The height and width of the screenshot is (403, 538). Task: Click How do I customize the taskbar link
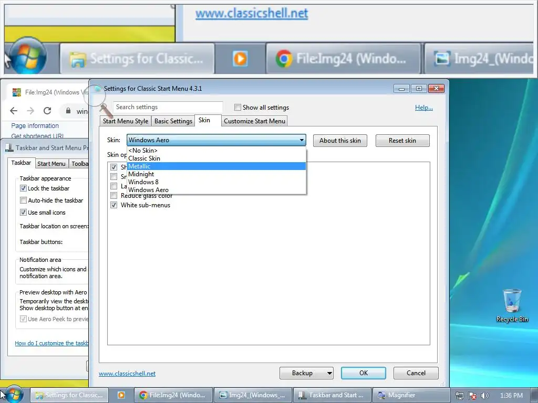pos(51,343)
